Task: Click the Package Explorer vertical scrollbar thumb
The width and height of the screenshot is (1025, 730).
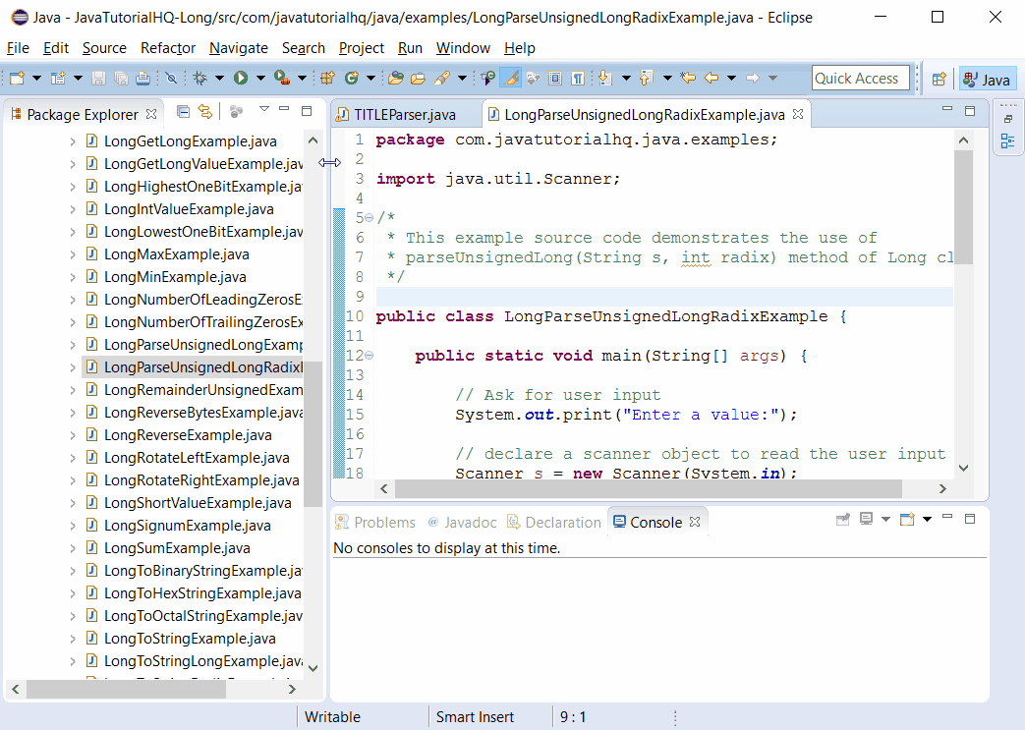Action: 313,434
